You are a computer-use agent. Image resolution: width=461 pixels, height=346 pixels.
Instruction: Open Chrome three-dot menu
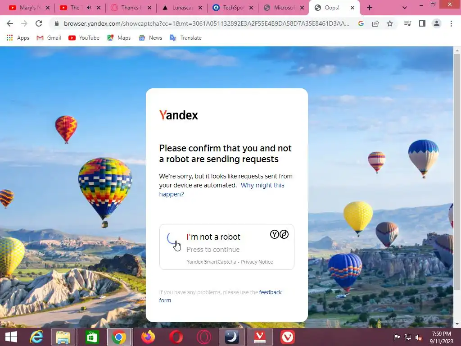tap(451, 23)
